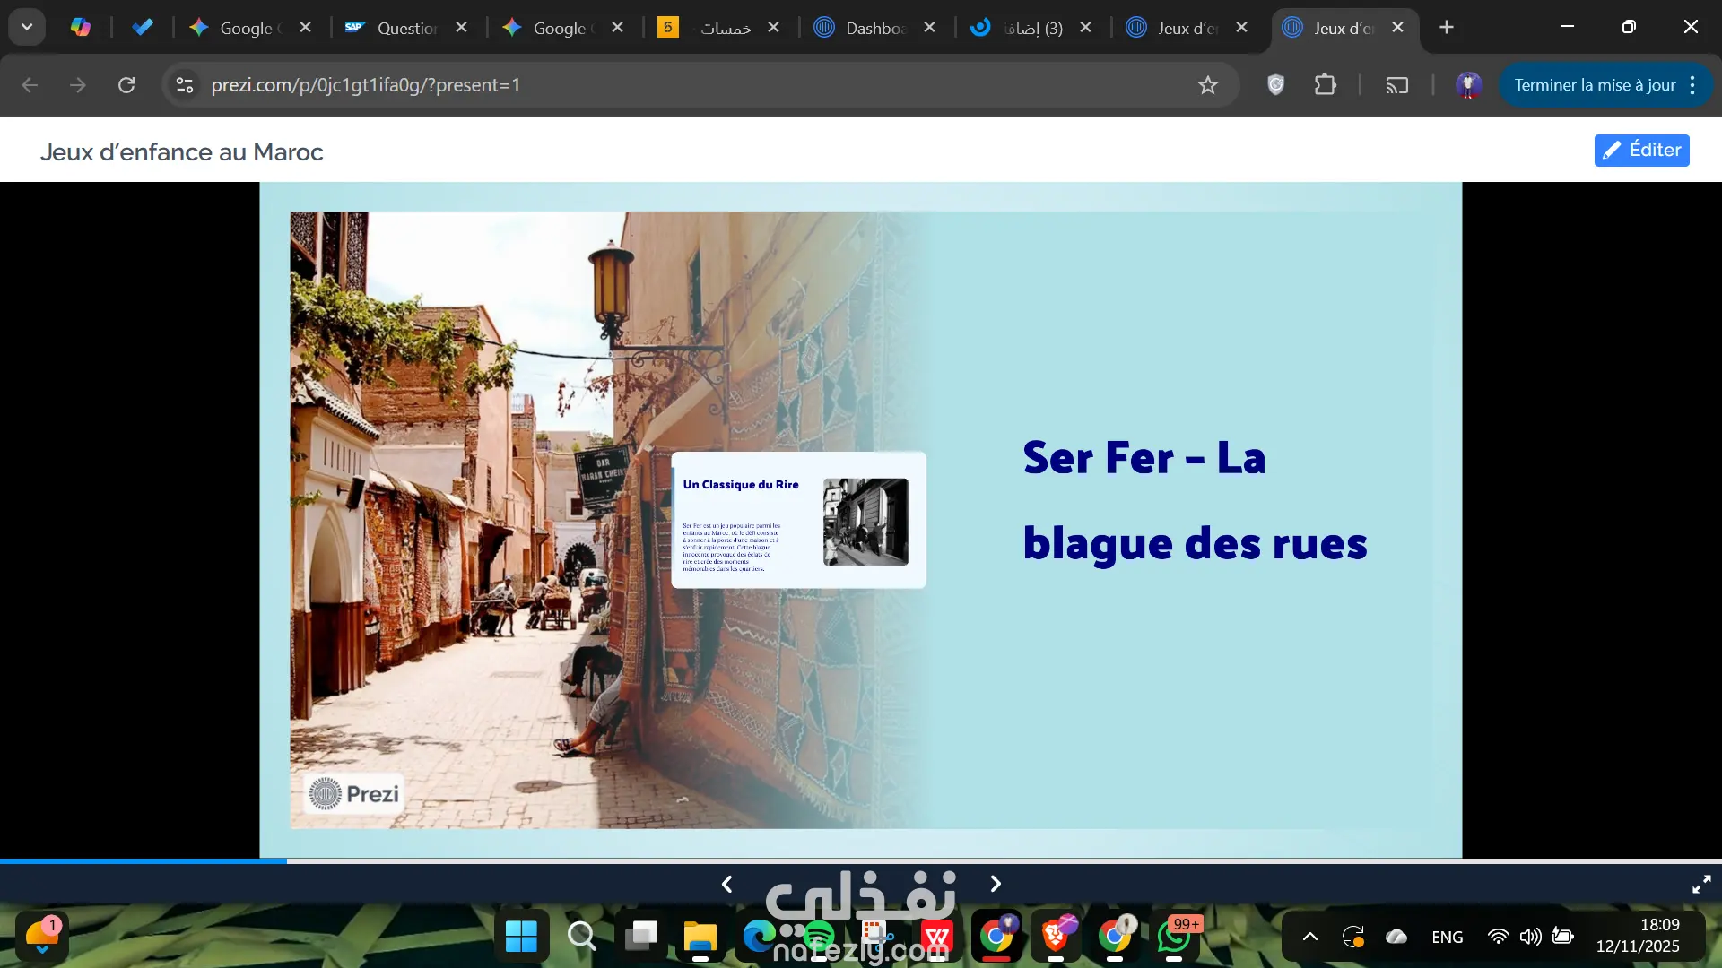Click the cast media icon
Viewport: 1722px width, 968px height.
[x=1396, y=85]
